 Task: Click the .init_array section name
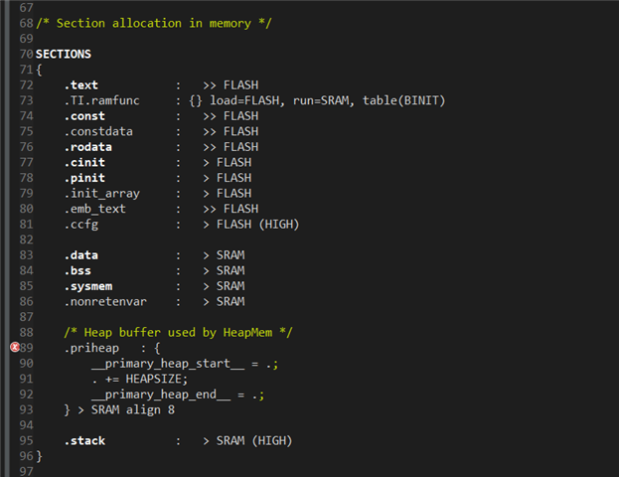[x=102, y=193]
